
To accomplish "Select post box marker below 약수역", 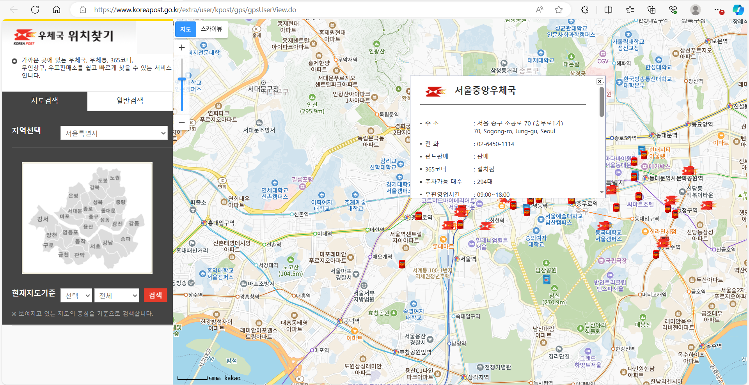I will point(656,254).
